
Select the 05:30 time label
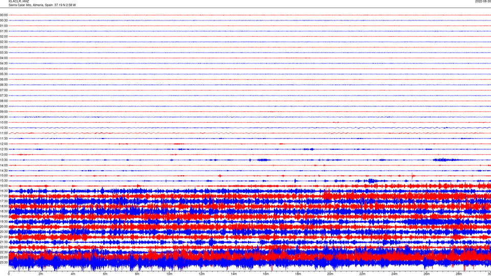point(4,74)
